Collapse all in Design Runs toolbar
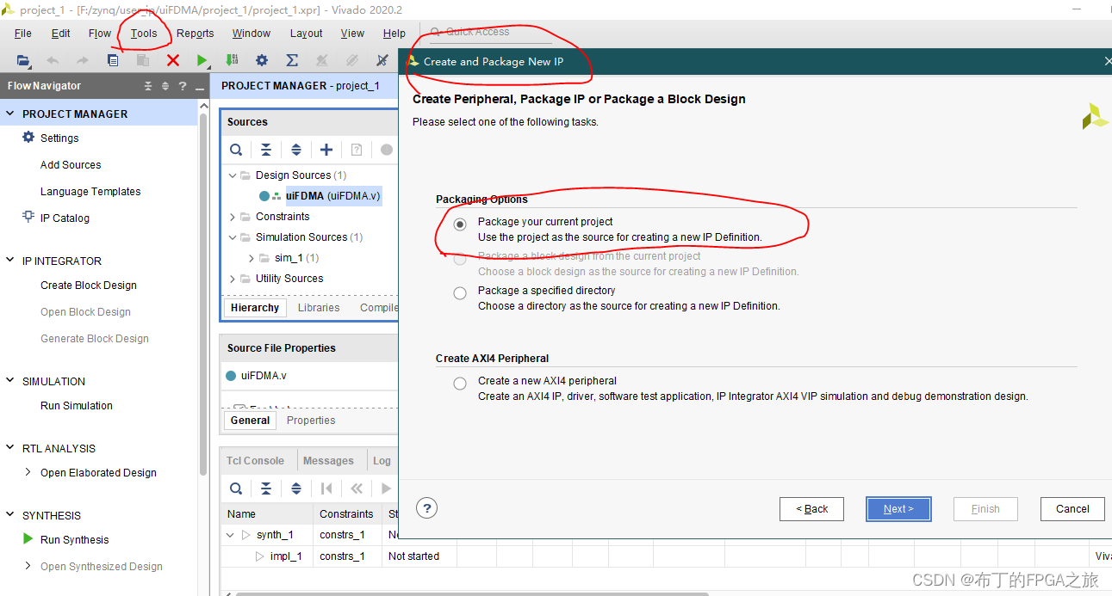This screenshot has width=1112, height=596. coord(266,488)
